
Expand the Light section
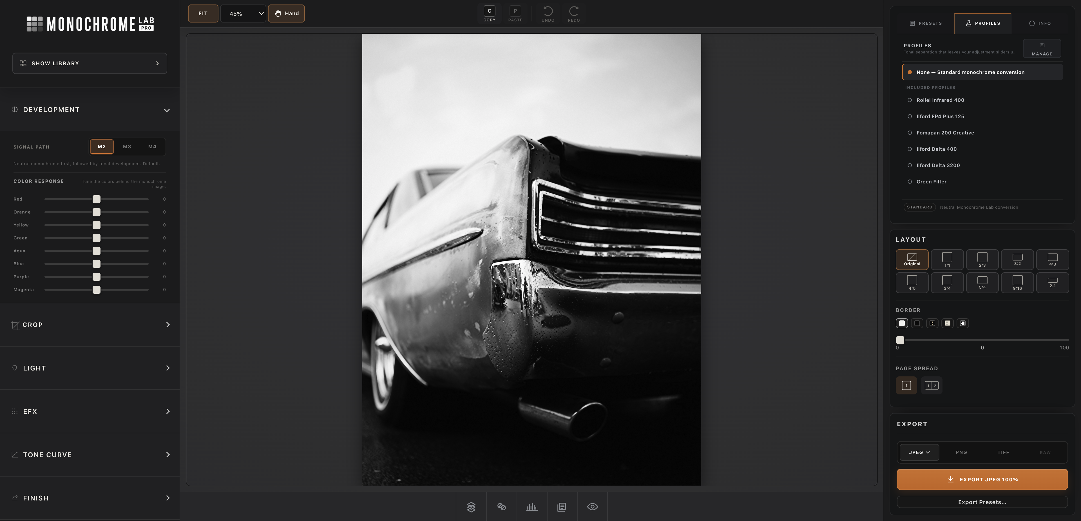pyautogui.click(x=90, y=368)
